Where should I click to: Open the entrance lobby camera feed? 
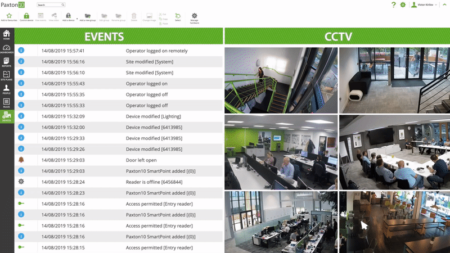[395, 80]
